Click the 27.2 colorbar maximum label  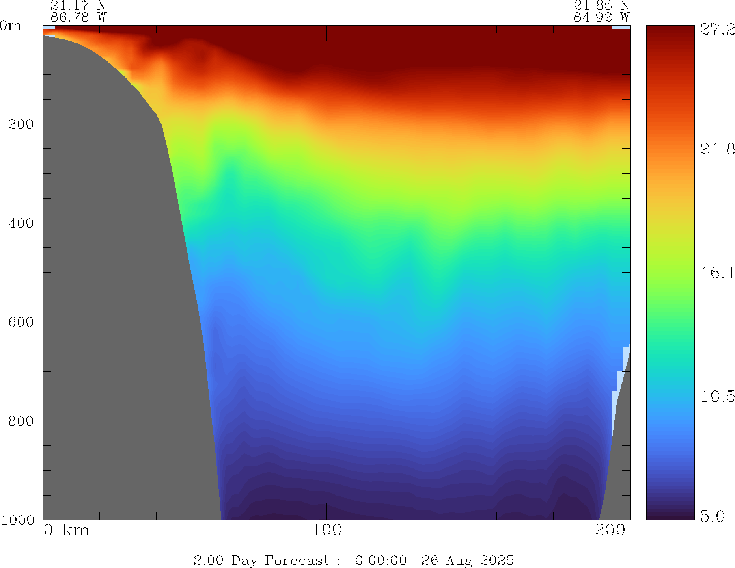(x=717, y=29)
